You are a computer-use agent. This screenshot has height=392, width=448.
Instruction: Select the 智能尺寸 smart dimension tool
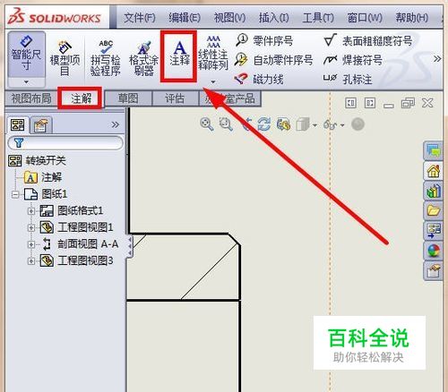[26, 54]
